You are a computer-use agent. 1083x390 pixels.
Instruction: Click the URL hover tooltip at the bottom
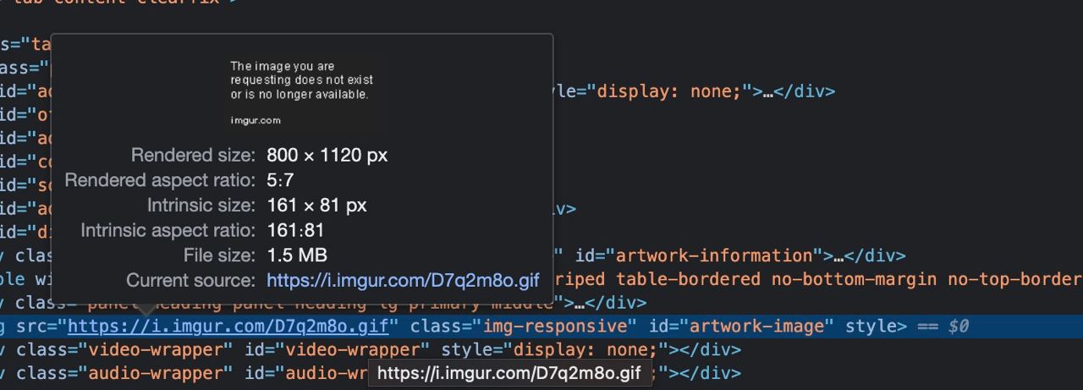point(509,372)
